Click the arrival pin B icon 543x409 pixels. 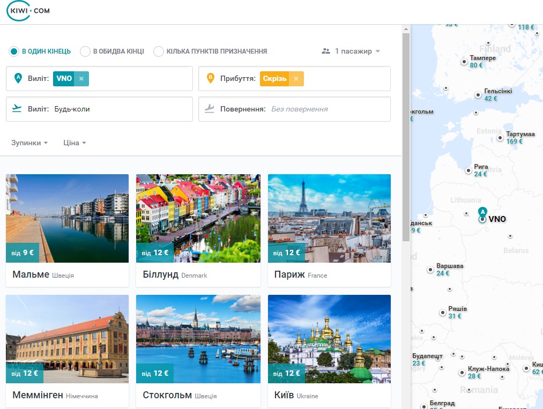click(210, 78)
